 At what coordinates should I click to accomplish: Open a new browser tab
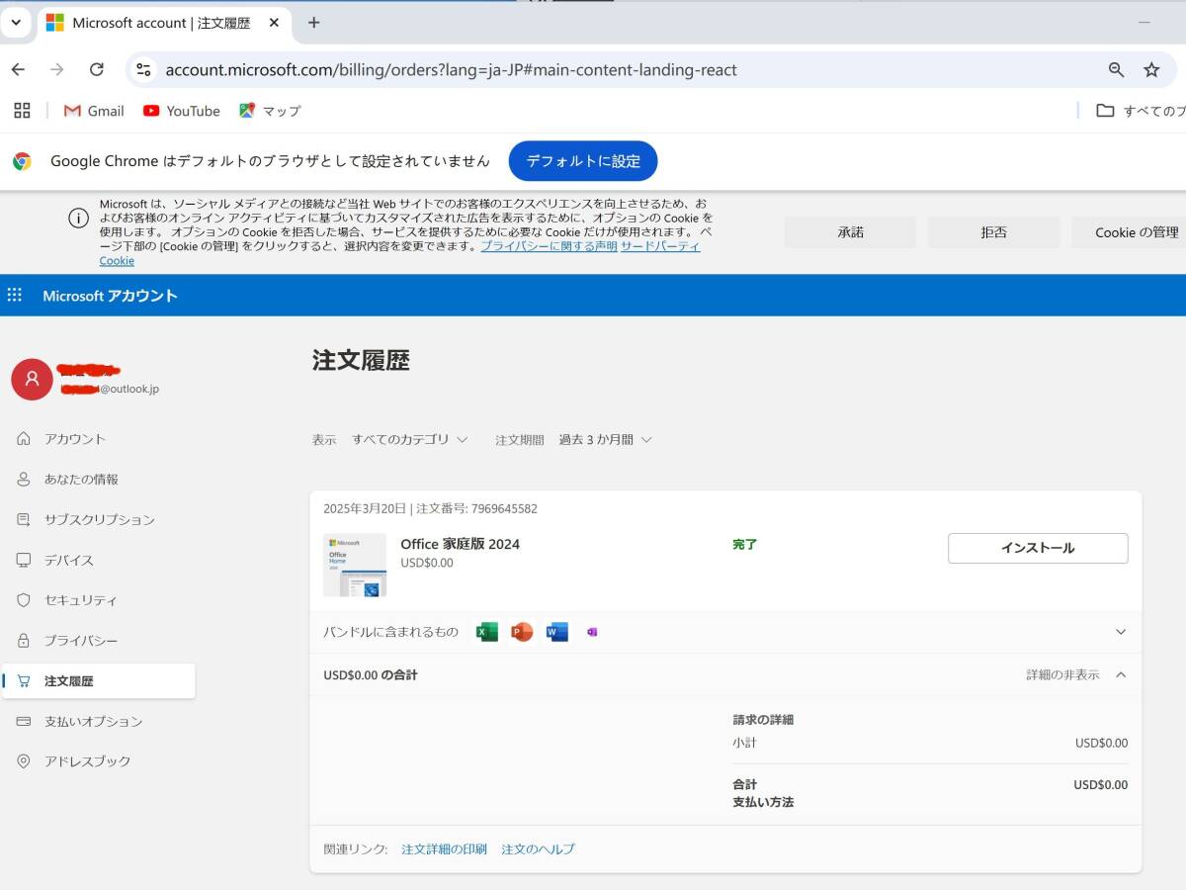coord(313,23)
